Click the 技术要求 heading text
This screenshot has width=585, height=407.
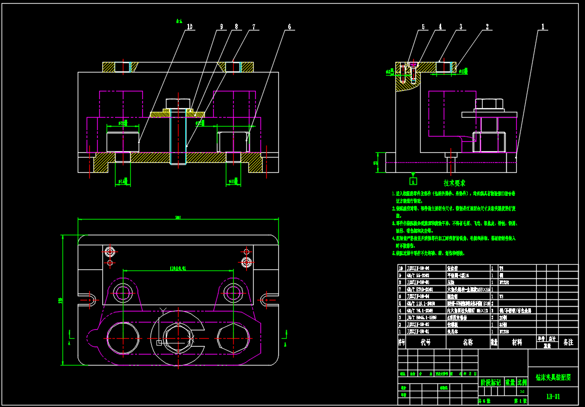tap(454, 183)
